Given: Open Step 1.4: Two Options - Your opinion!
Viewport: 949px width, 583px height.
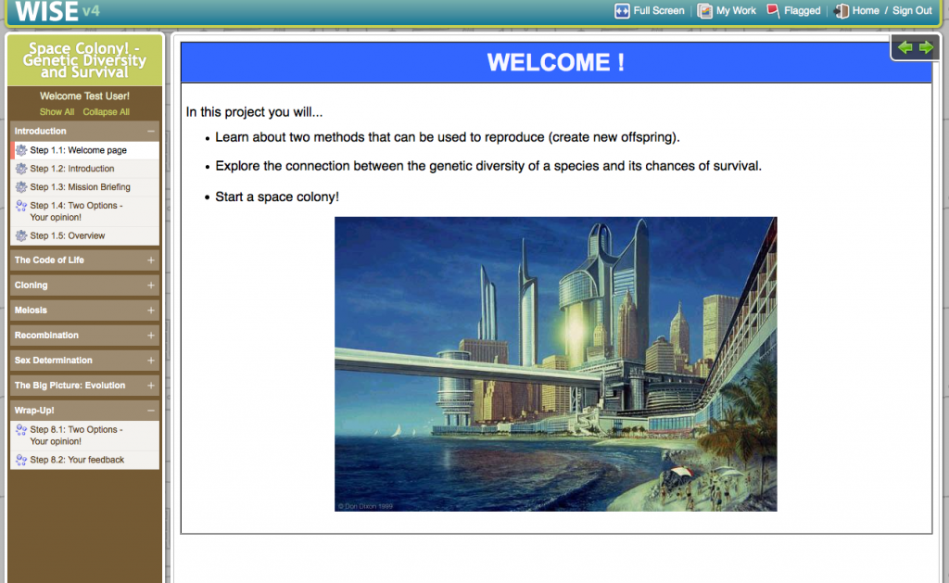Looking at the screenshot, I should point(84,211).
